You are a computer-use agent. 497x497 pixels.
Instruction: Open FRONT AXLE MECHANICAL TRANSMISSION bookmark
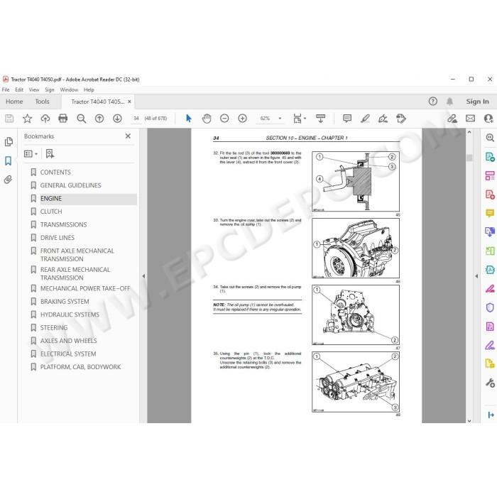tap(77, 255)
